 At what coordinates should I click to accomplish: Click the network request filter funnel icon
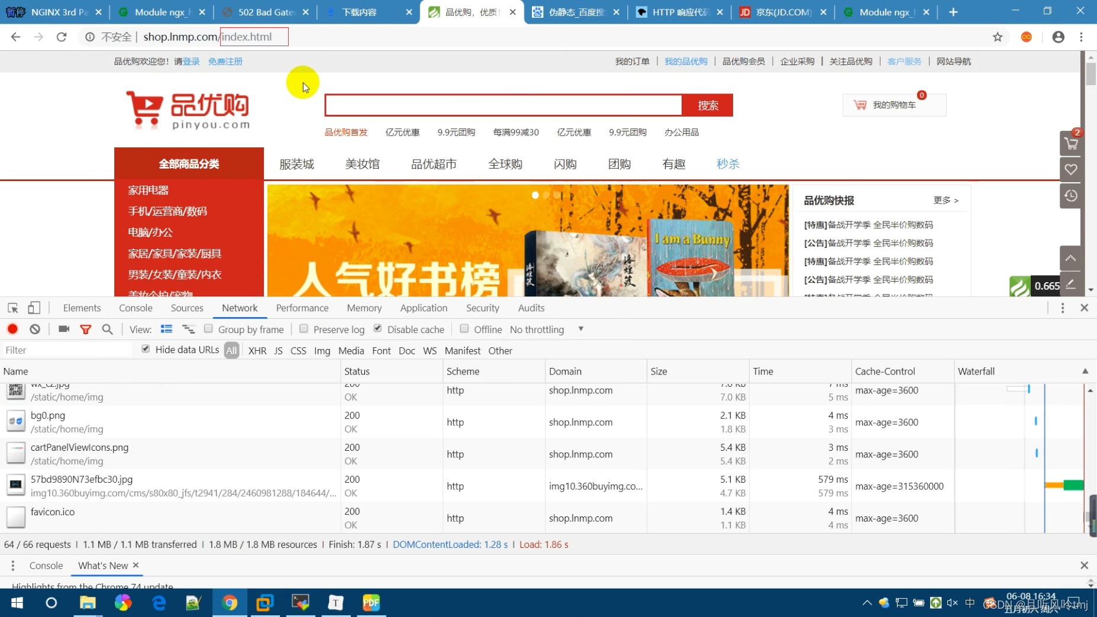(x=85, y=329)
